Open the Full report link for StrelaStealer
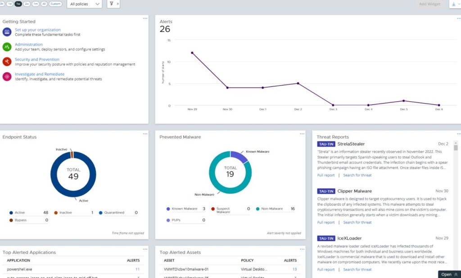 [325, 175]
